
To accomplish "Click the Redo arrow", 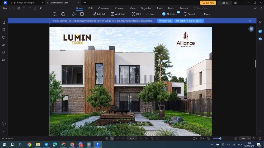I will (30, 8).
